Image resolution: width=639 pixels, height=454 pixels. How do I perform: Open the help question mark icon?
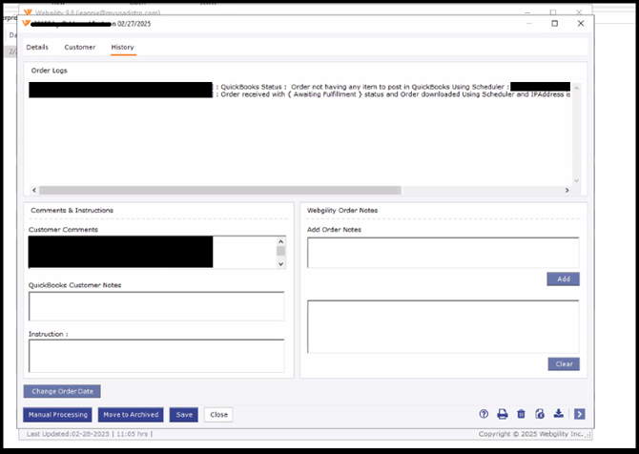[484, 414]
